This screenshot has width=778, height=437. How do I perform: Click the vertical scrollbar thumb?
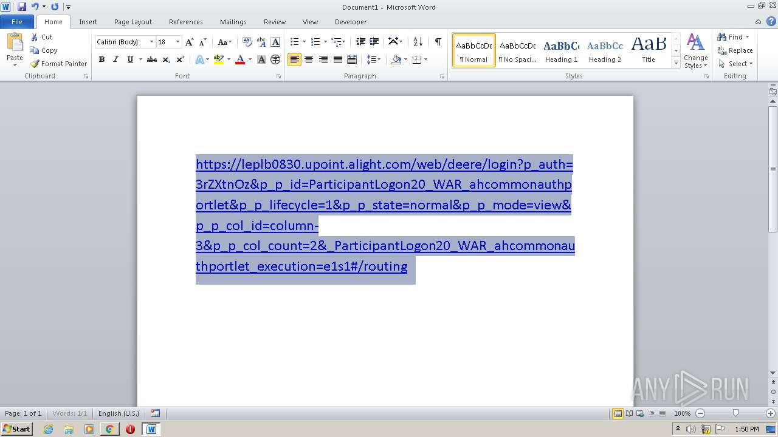point(773,168)
